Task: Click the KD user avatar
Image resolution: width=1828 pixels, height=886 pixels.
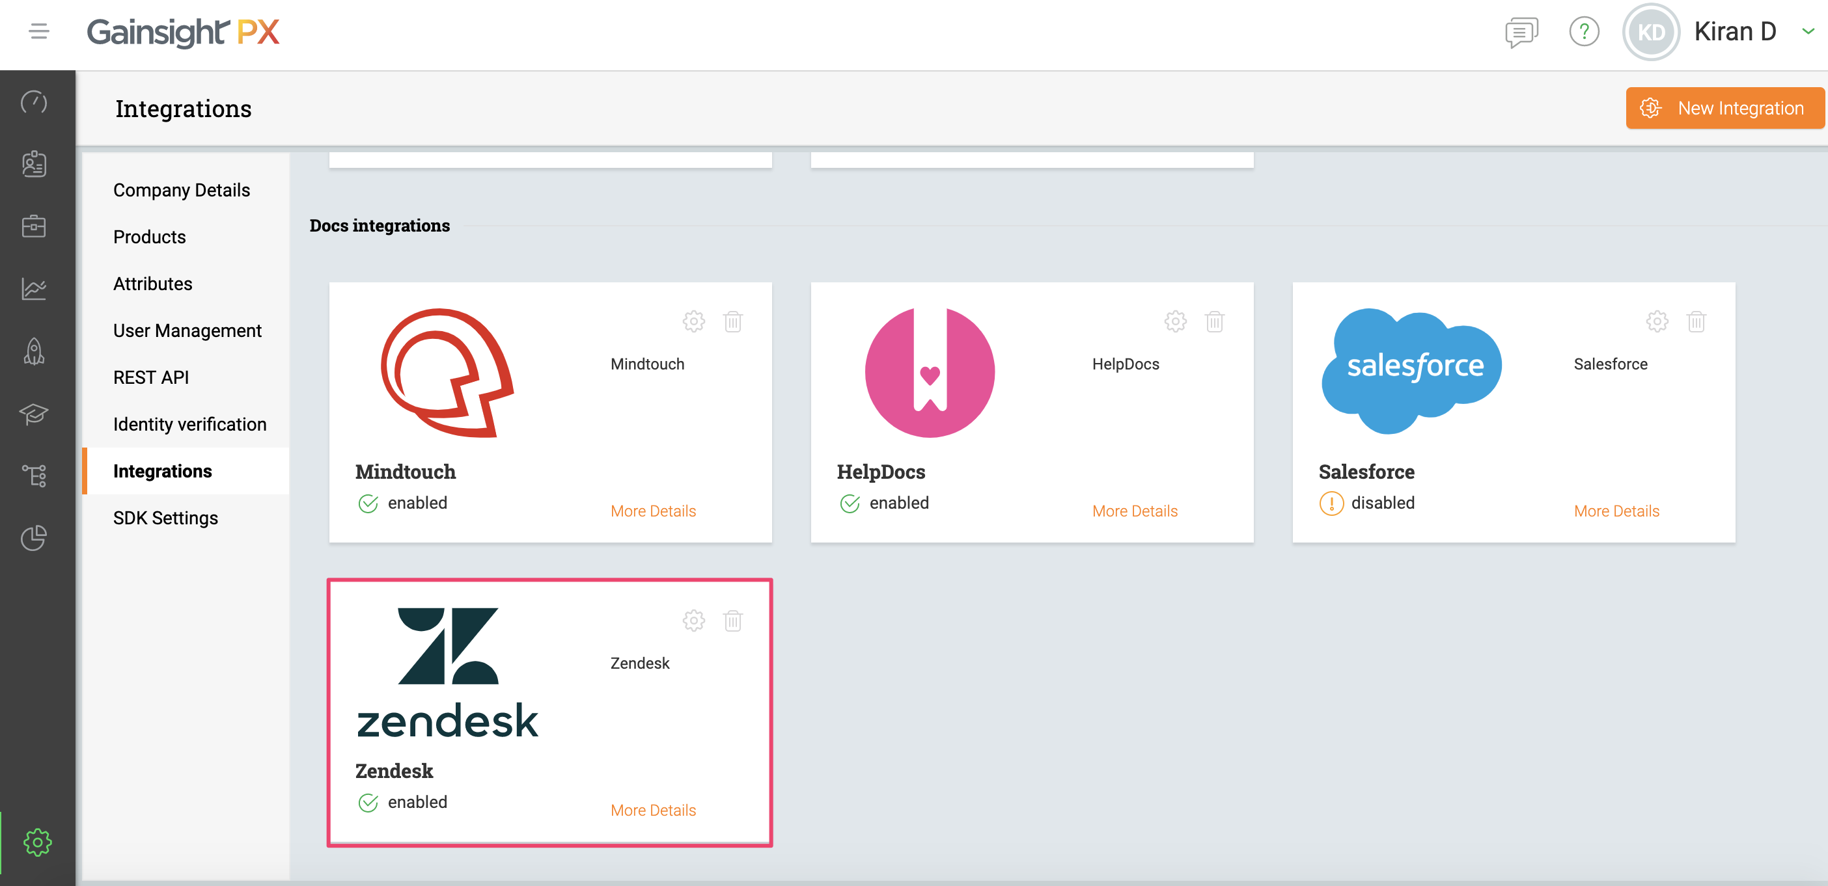Action: (1650, 32)
